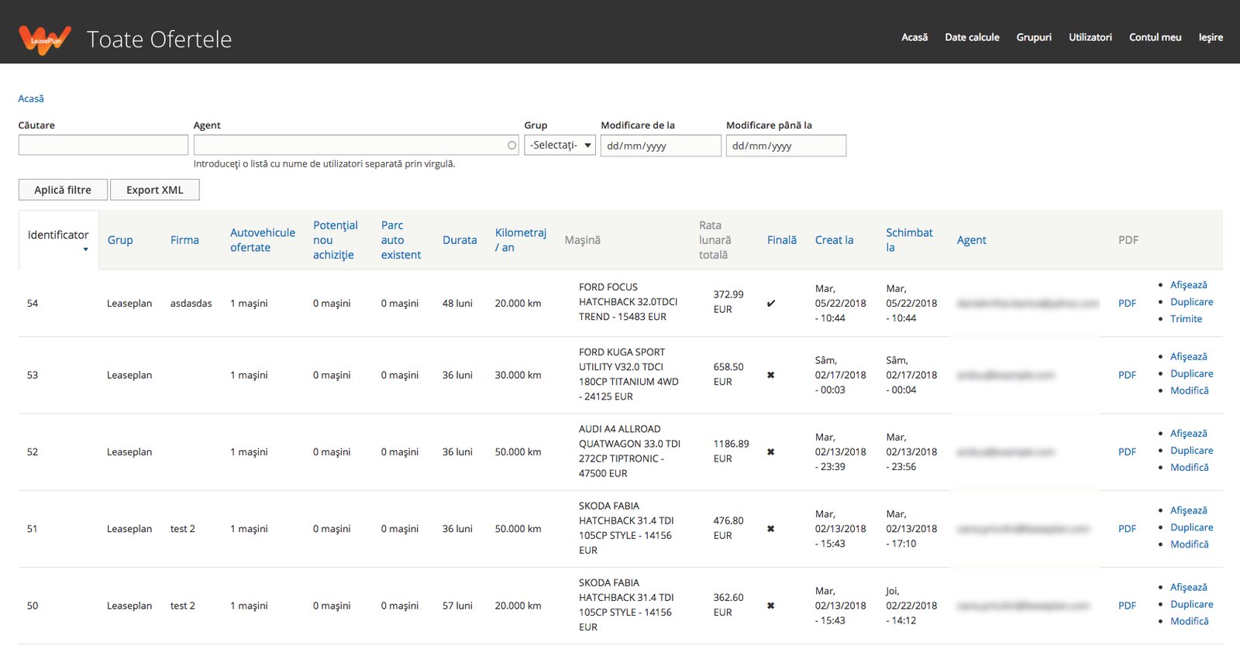Select the Grupuri menu item
Viewport: 1240px width, 649px height.
1034,37
